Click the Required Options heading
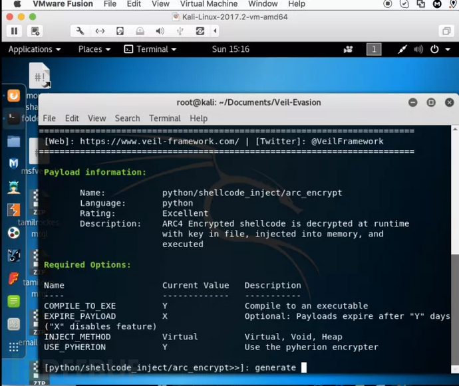This screenshot has height=386, width=459. pos(87,265)
